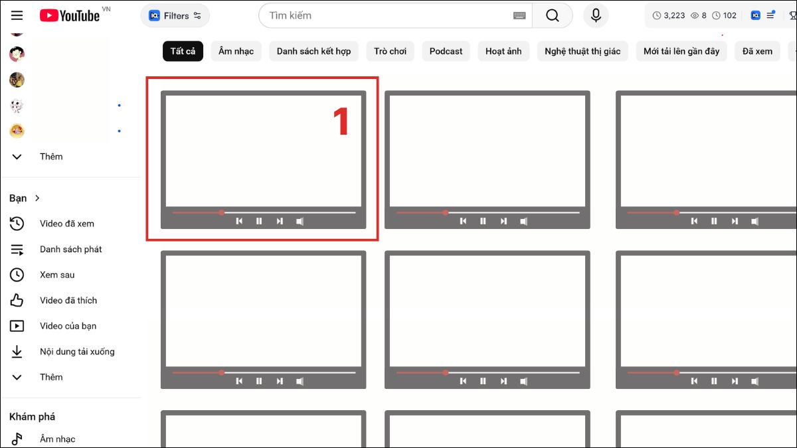This screenshot has width=797, height=448.
Task: Open Danh sách phát playlists
Action: coord(70,250)
